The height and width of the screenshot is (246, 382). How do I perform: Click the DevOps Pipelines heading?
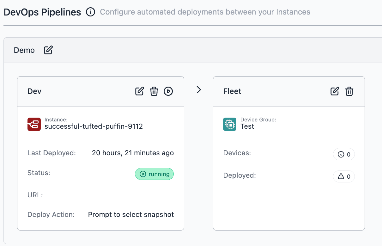point(42,12)
